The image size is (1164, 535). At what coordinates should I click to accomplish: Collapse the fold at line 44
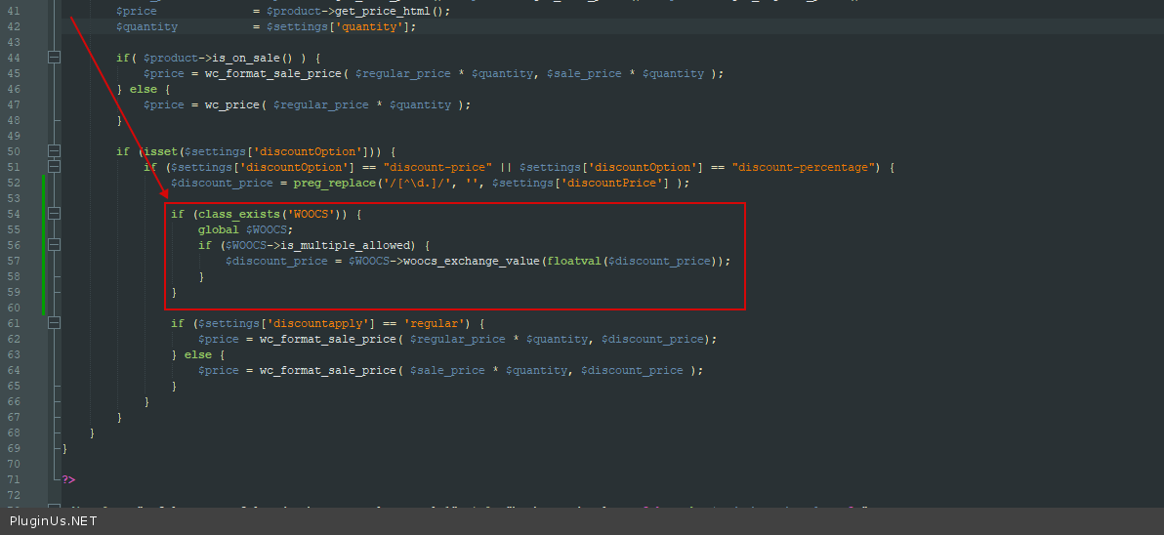54,58
